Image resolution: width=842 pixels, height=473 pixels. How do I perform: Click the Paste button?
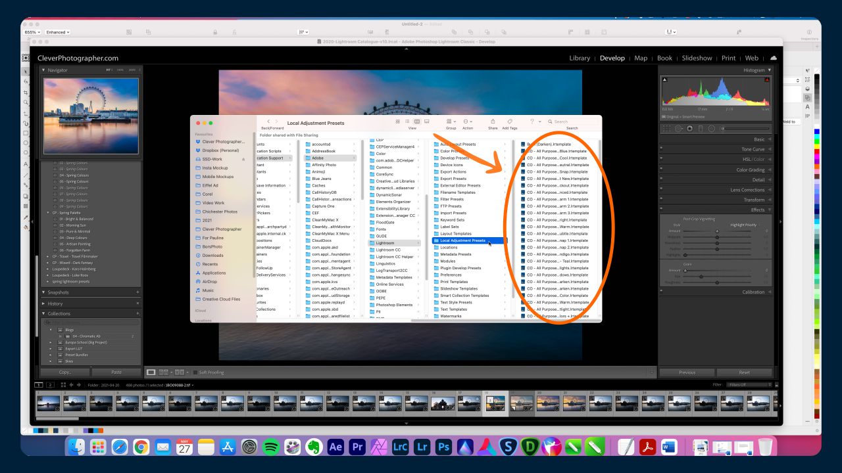click(116, 372)
